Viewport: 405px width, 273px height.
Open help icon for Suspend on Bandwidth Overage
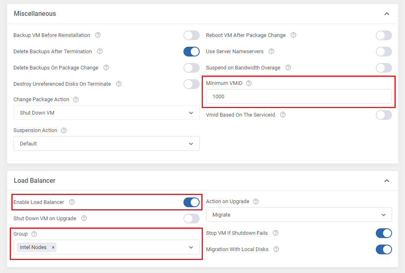coord(288,67)
